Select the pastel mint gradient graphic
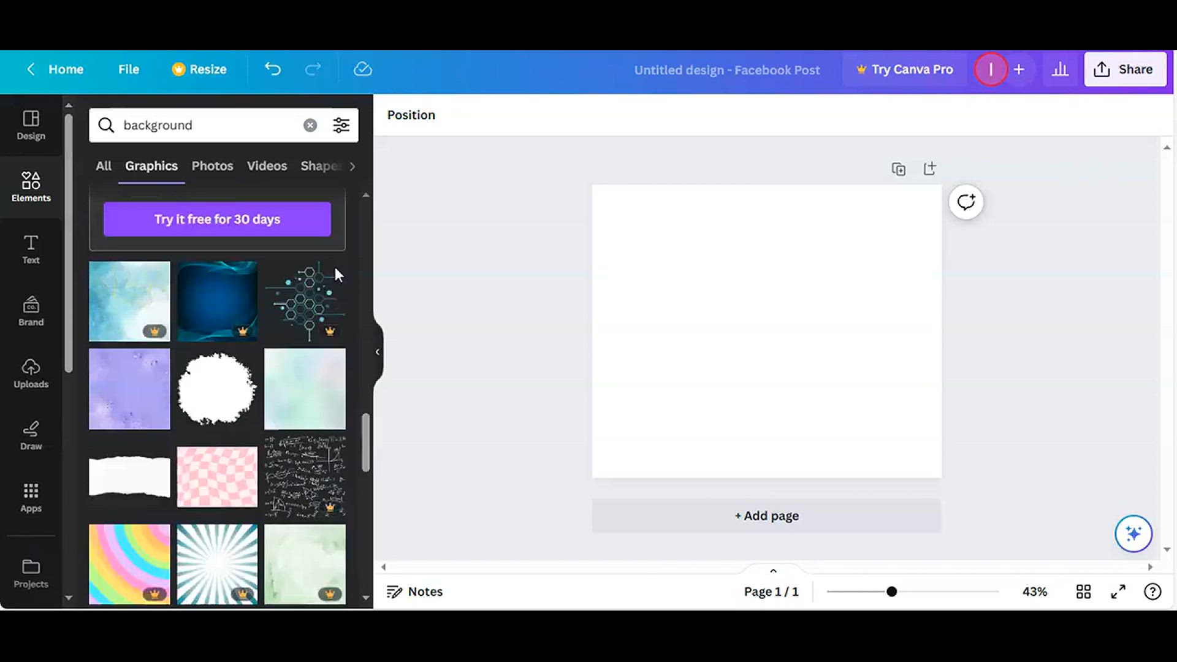1177x662 pixels. (x=305, y=389)
